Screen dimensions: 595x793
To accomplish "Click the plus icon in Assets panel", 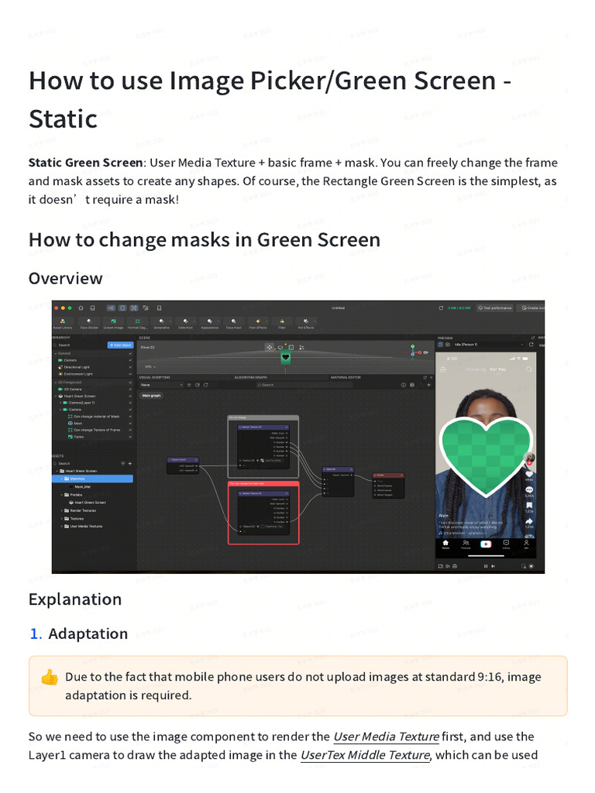I will point(130,463).
